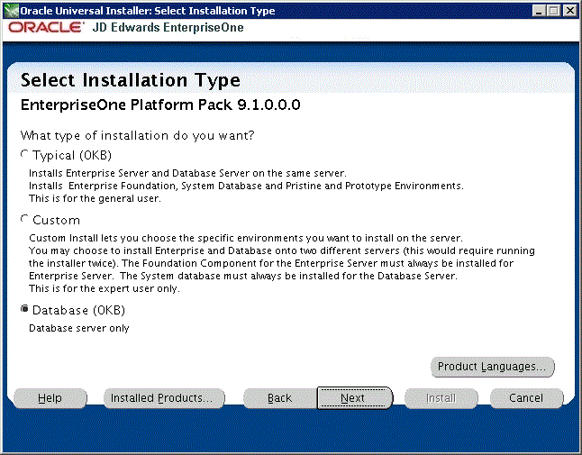Viewport: 582px width, 455px height.
Task: Click 'JD Edwards EnterpriseOne' header text
Action: tap(168, 27)
